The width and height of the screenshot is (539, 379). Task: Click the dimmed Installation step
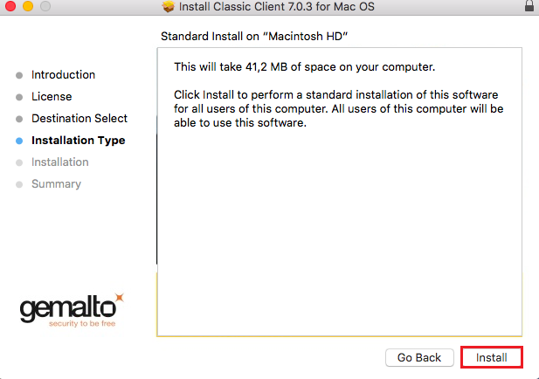coord(60,162)
